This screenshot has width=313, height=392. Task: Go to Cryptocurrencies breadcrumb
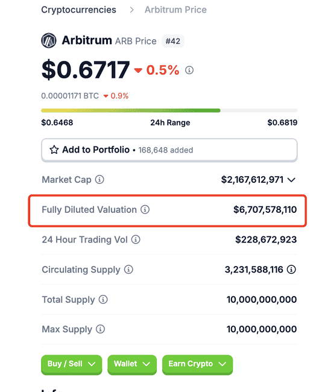[x=78, y=10]
